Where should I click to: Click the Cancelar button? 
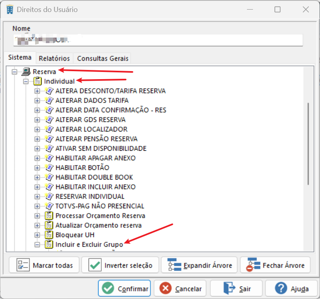coord(180,288)
